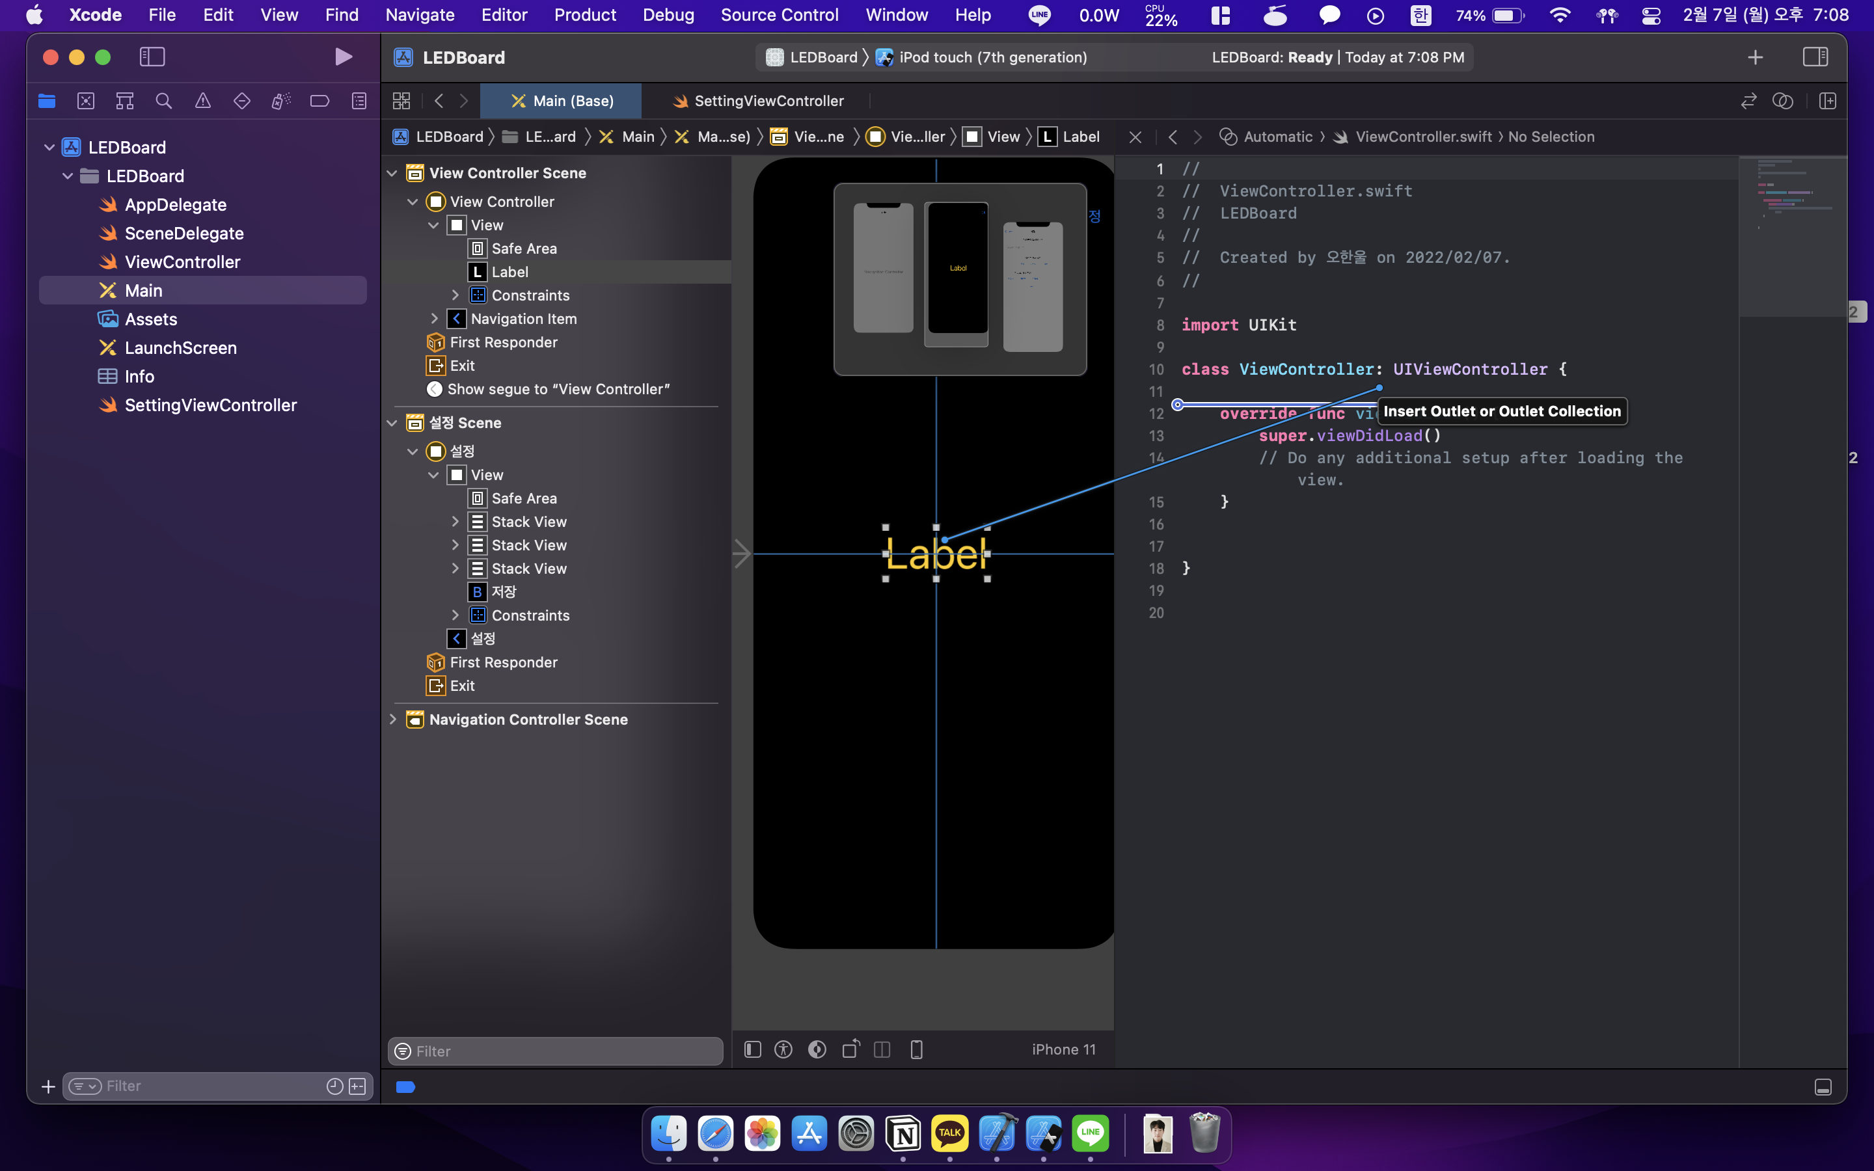
Task: Show the Project navigator folder icon
Action: [46, 101]
